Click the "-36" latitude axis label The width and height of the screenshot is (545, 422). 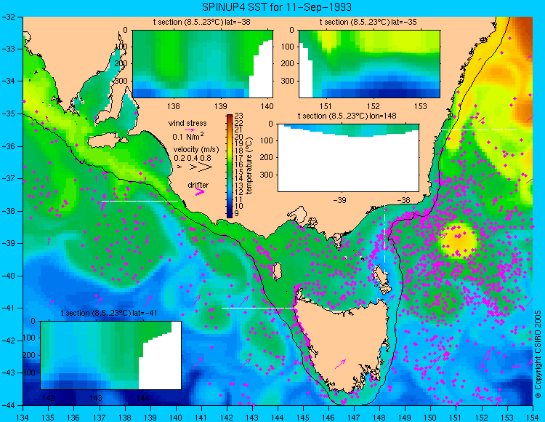[x=8, y=146]
